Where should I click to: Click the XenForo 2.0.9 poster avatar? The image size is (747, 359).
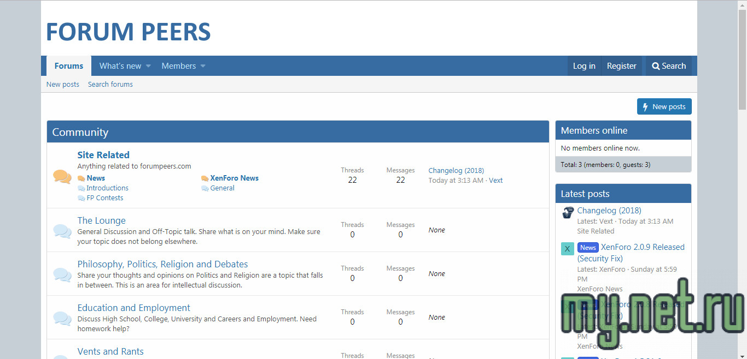click(568, 249)
